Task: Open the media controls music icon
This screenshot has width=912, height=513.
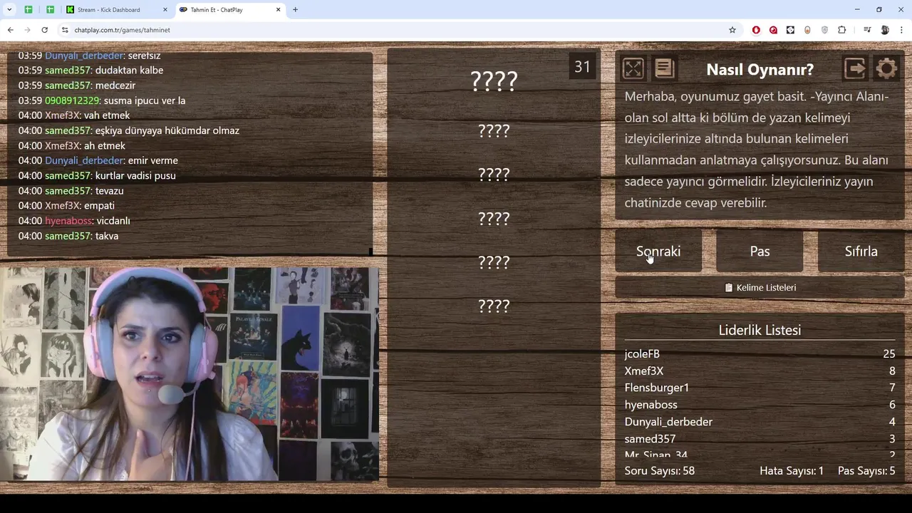Action: click(867, 30)
